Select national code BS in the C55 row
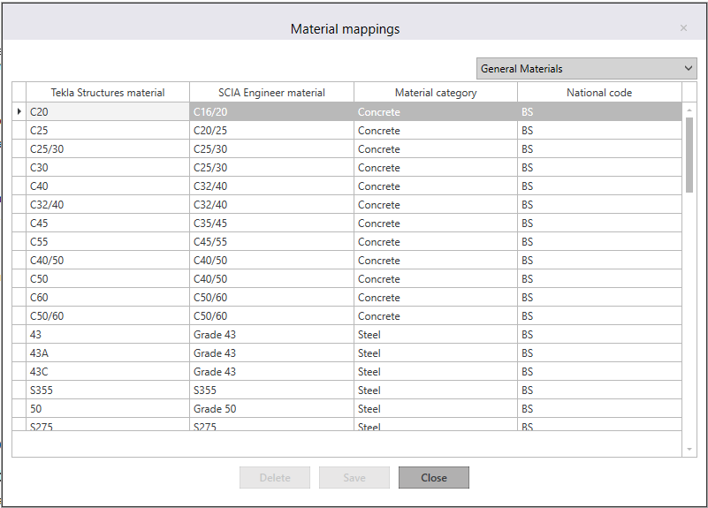Screen dimensions: 708x508 coord(599,241)
